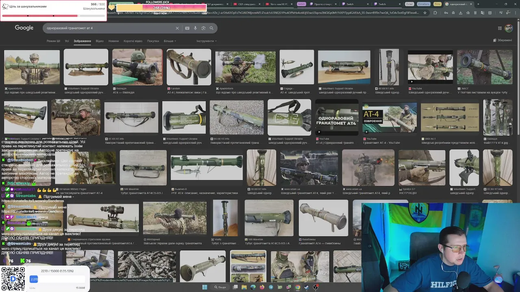520x292 pixels.
Task: Launch Firefox from the taskbar
Action: click(262, 287)
